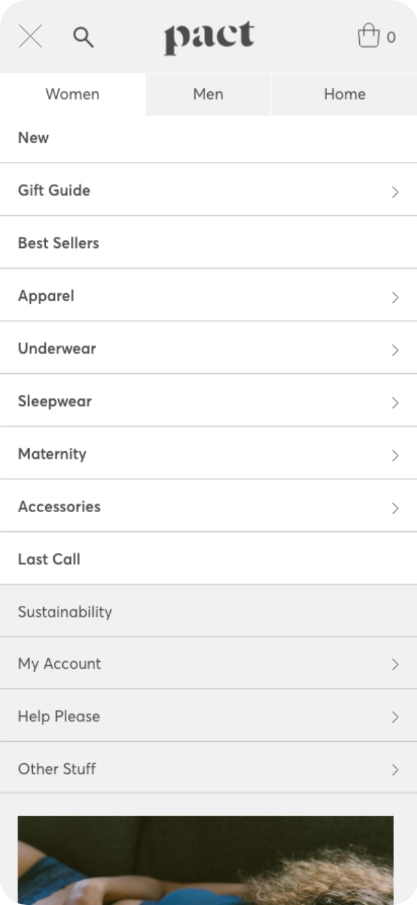Open the Last Call sale link
417x905 pixels.
49,559
